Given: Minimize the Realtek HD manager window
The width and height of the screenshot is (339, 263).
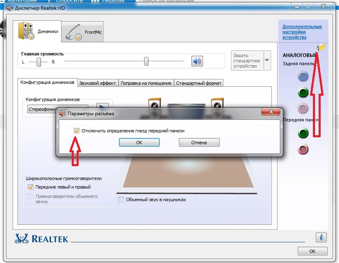Looking at the screenshot, I should click(297, 6).
